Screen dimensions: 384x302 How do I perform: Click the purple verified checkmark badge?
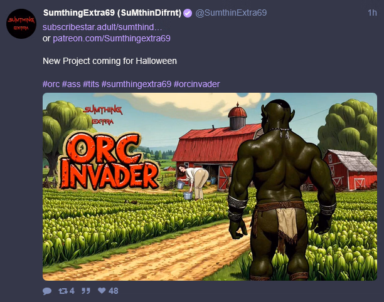pyautogui.click(x=188, y=13)
